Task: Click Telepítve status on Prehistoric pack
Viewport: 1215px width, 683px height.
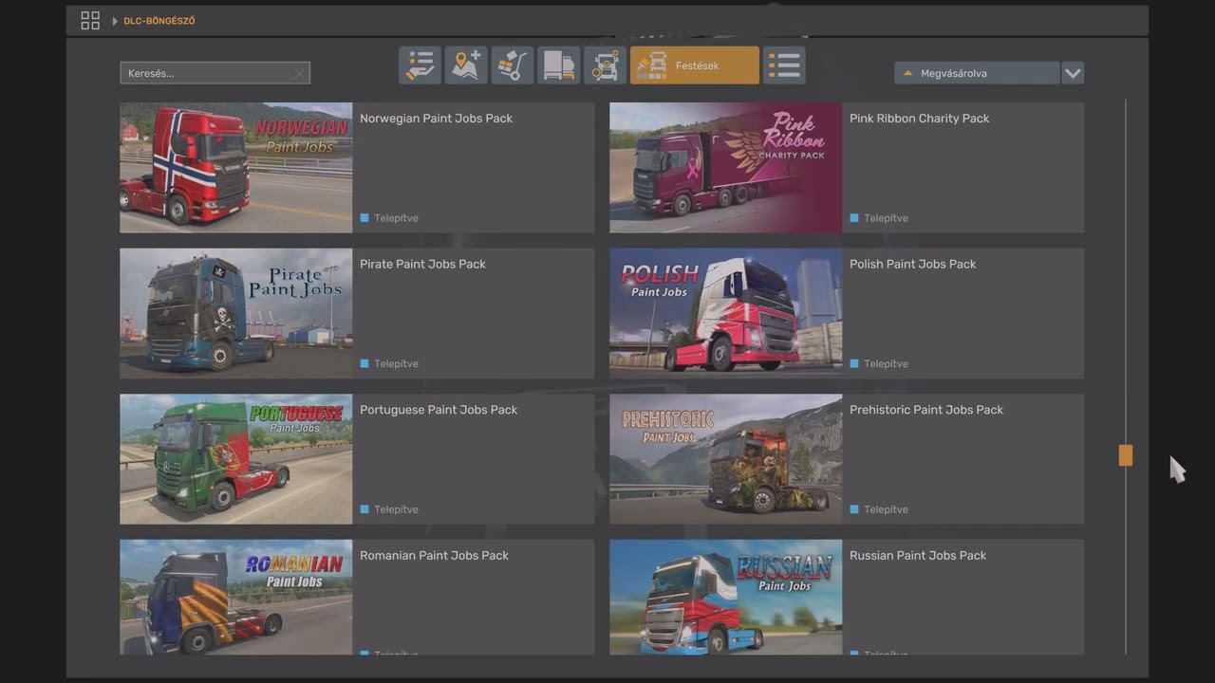Action: (x=879, y=509)
